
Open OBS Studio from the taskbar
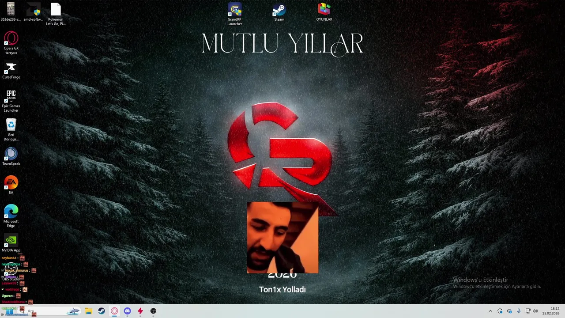pyautogui.click(x=153, y=311)
